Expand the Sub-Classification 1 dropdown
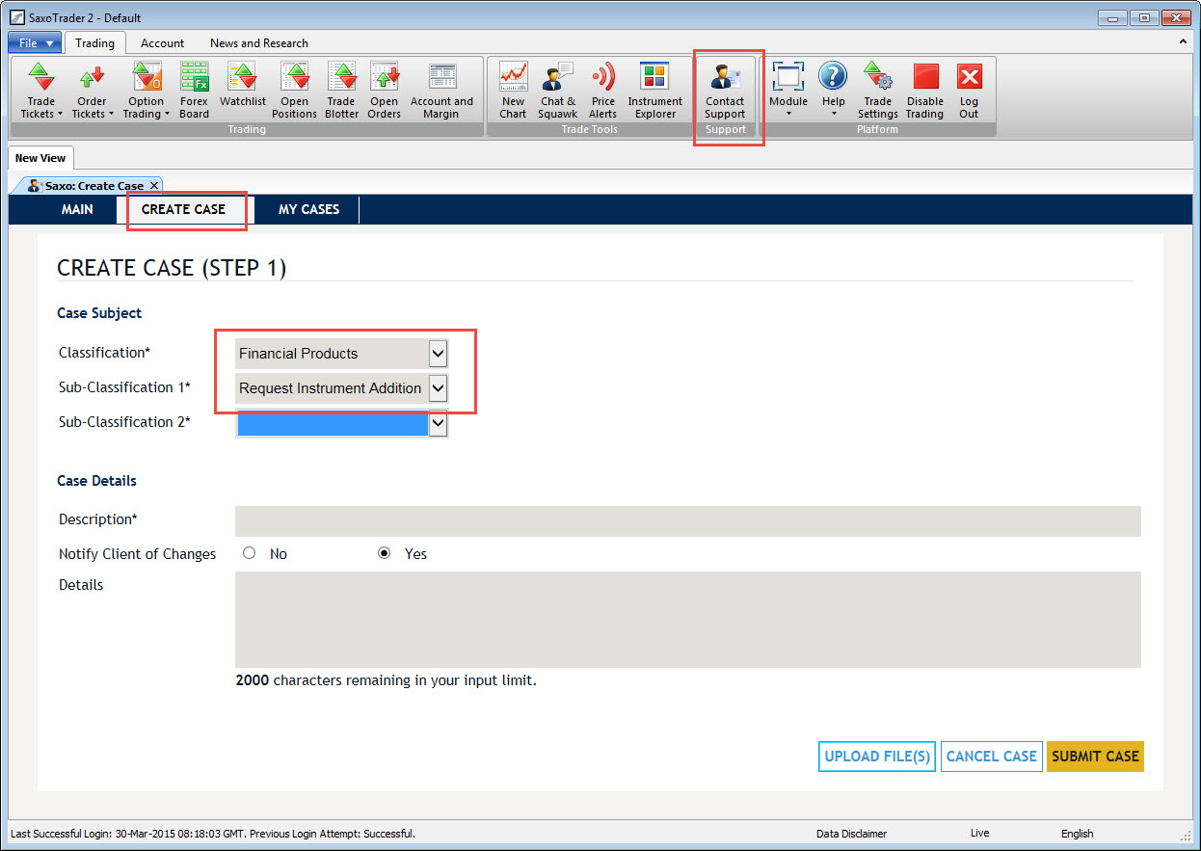This screenshot has height=851, width=1201. pyautogui.click(x=438, y=388)
